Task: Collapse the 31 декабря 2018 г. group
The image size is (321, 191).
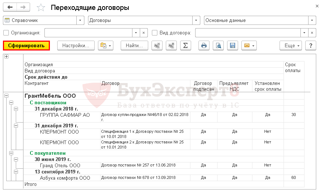Action: click(16, 109)
